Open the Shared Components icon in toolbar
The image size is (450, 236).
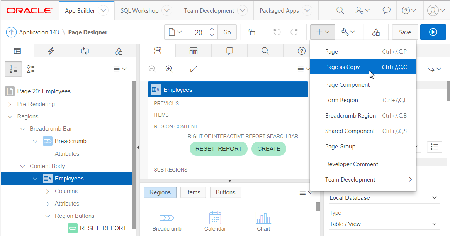[x=375, y=32]
